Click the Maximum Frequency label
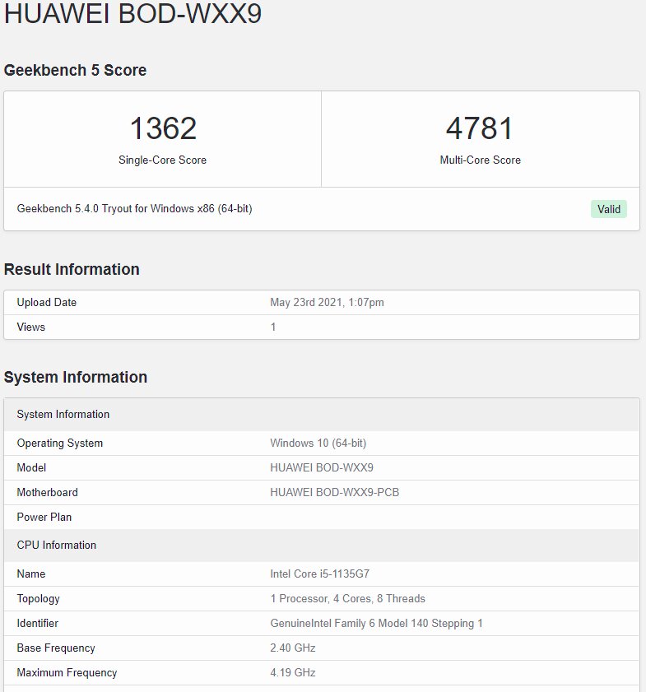646x692 pixels. pos(67,672)
